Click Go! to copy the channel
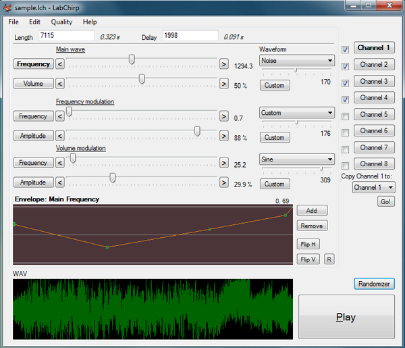The image size is (405, 348). 386,201
